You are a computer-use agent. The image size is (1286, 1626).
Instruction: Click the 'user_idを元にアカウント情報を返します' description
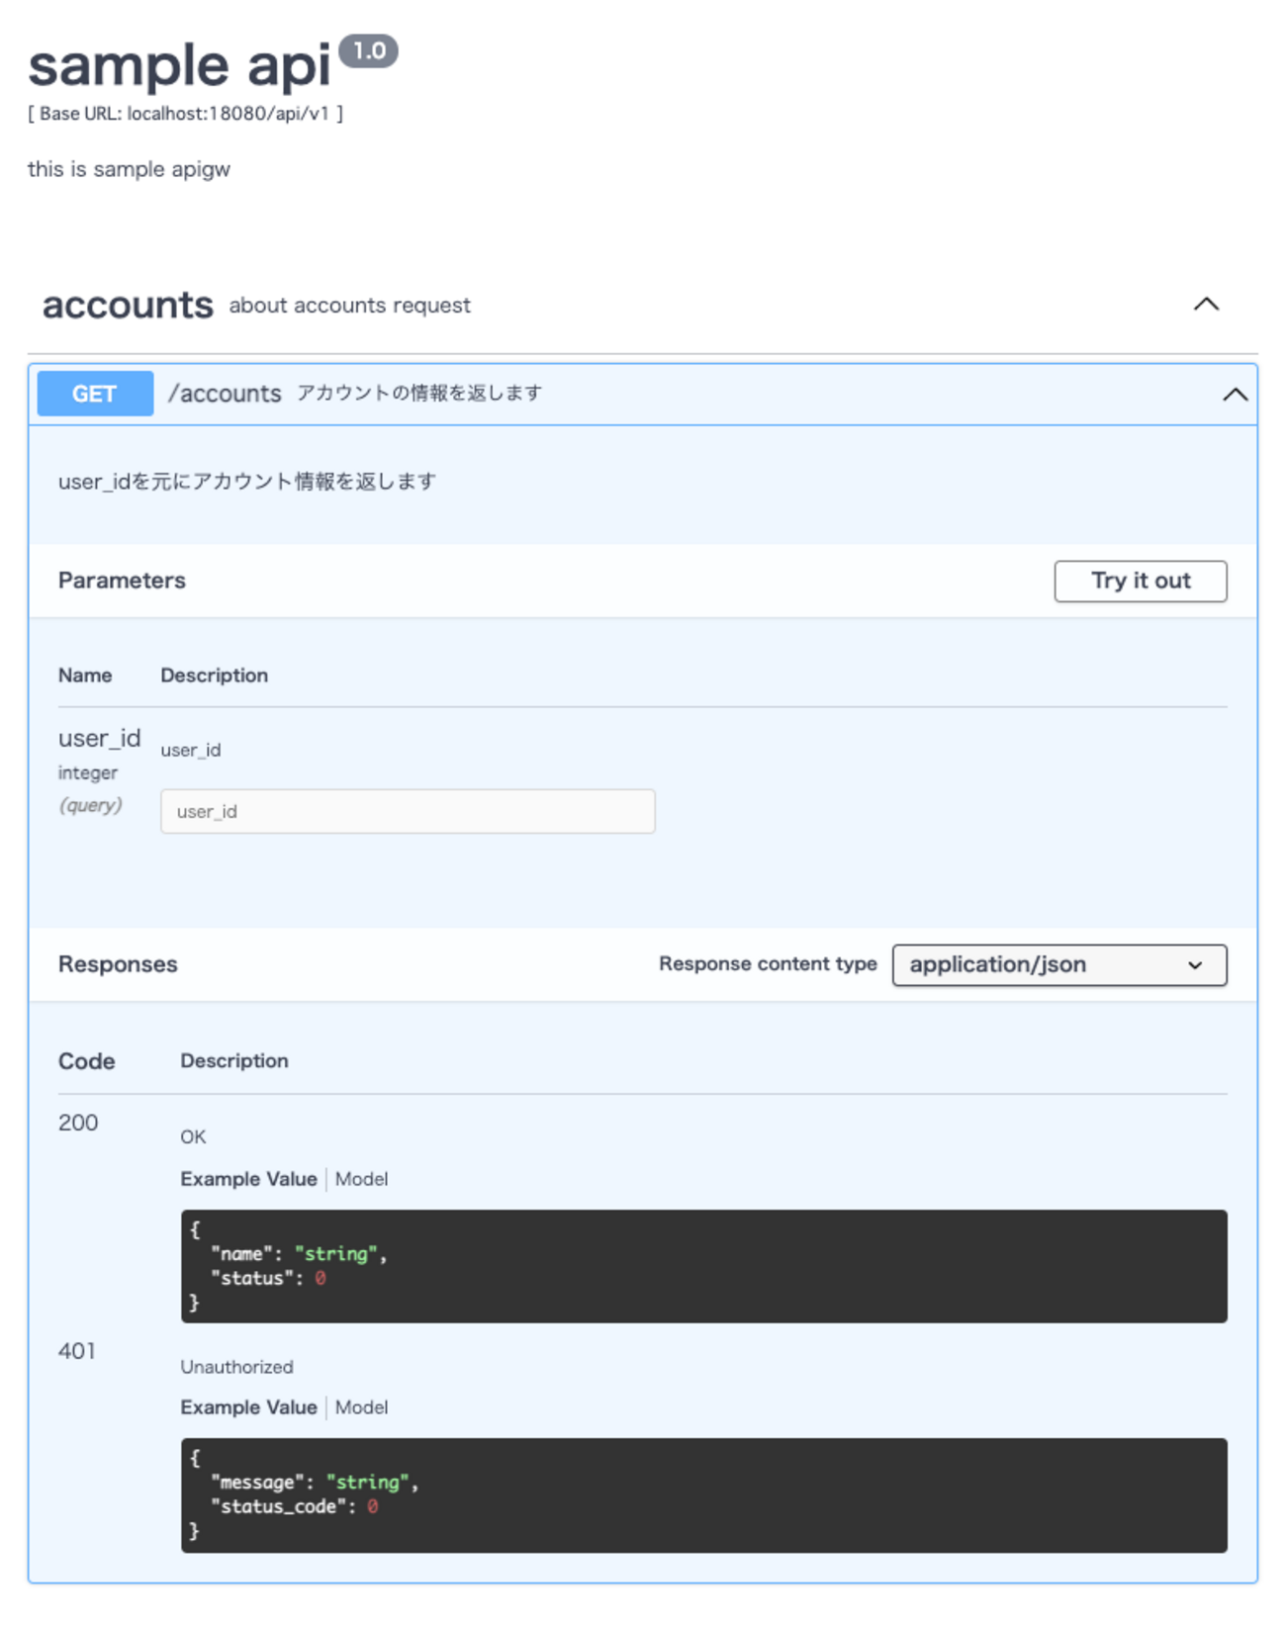[247, 482]
